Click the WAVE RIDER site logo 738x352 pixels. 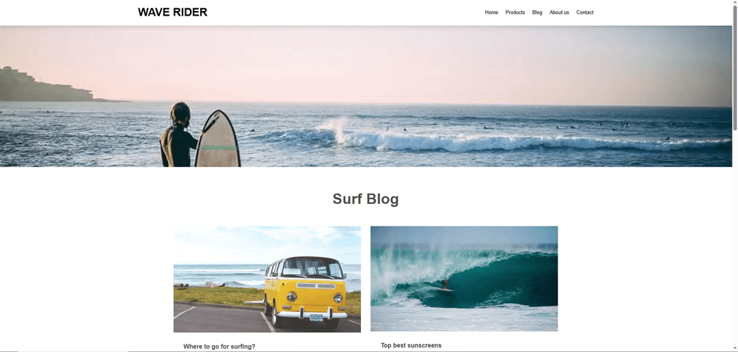[172, 12]
